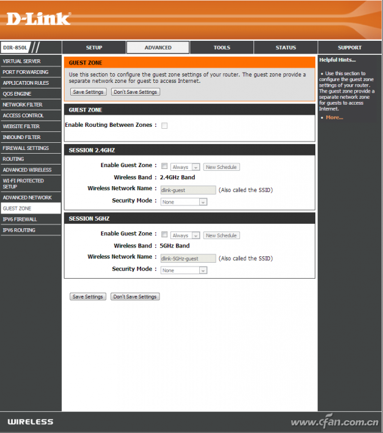Switch to the TOOLS tab
Image resolution: width=383 pixels, height=433 pixels.
click(x=222, y=47)
